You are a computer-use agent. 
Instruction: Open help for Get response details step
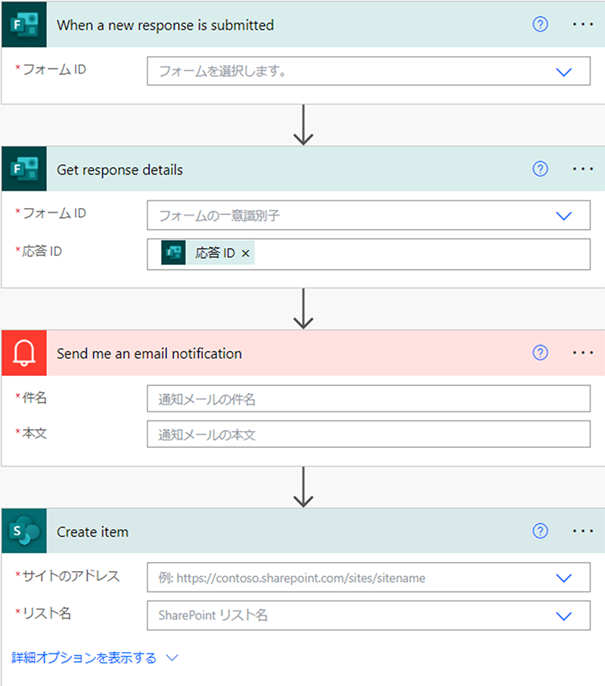click(540, 170)
